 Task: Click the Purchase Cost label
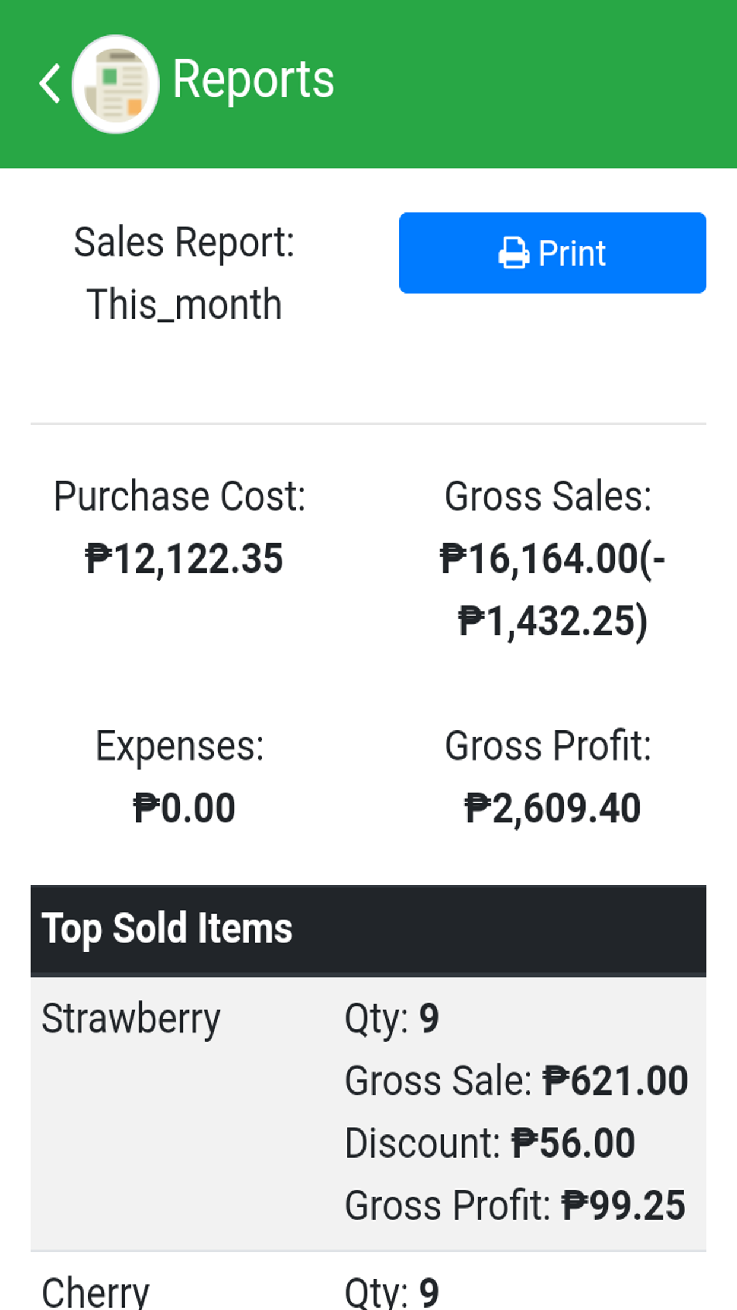coord(180,496)
